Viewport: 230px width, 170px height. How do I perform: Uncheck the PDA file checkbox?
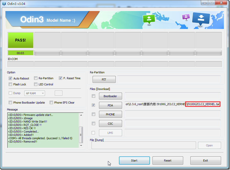tap(93, 105)
